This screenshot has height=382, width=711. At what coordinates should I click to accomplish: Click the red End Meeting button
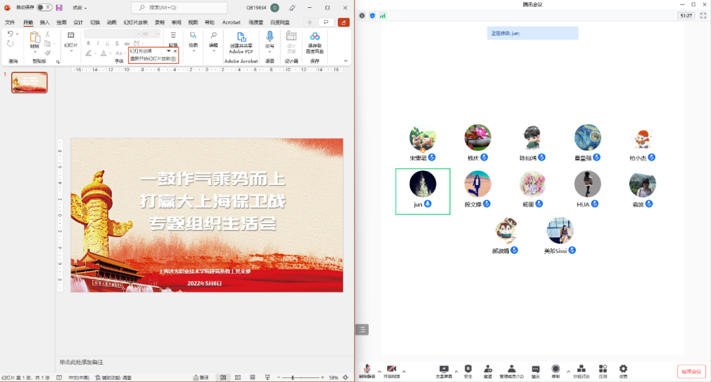[x=691, y=371]
